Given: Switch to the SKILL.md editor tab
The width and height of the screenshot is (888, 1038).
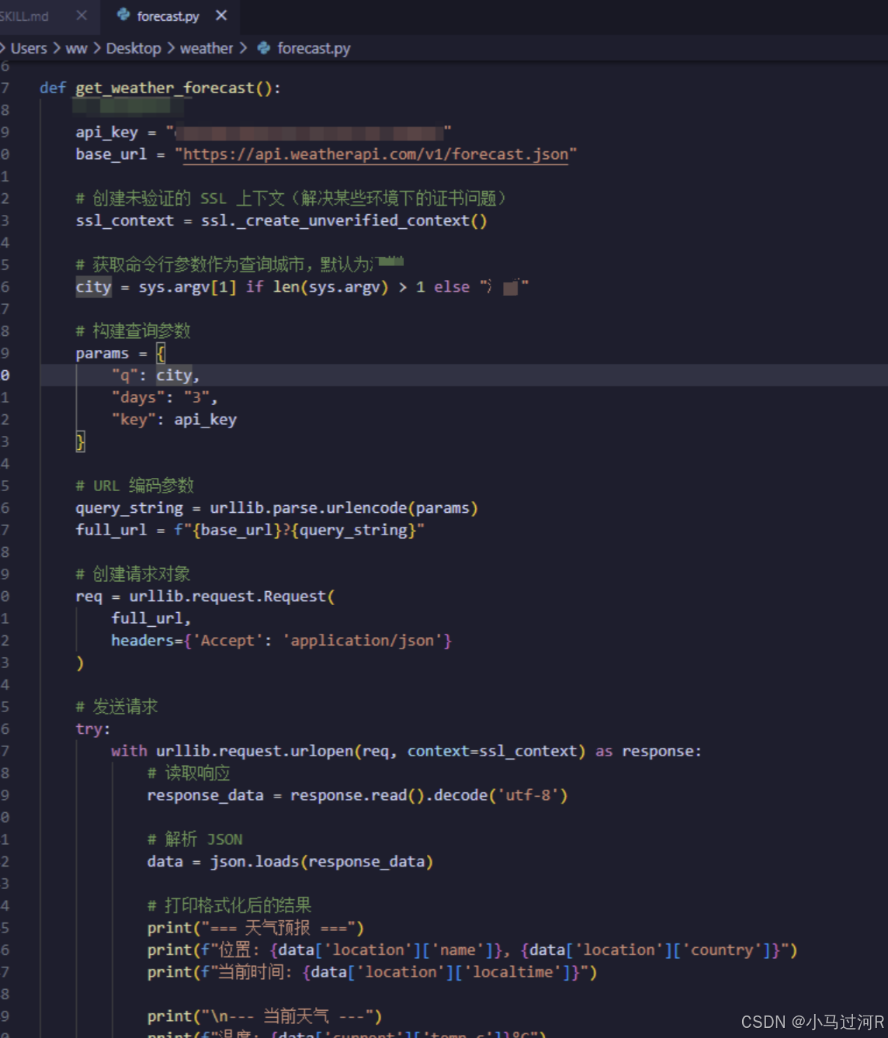Looking at the screenshot, I should click(x=25, y=16).
